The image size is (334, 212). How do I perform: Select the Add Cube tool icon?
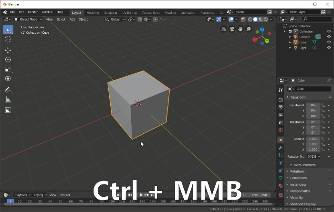pyautogui.click(x=8, y=110)
